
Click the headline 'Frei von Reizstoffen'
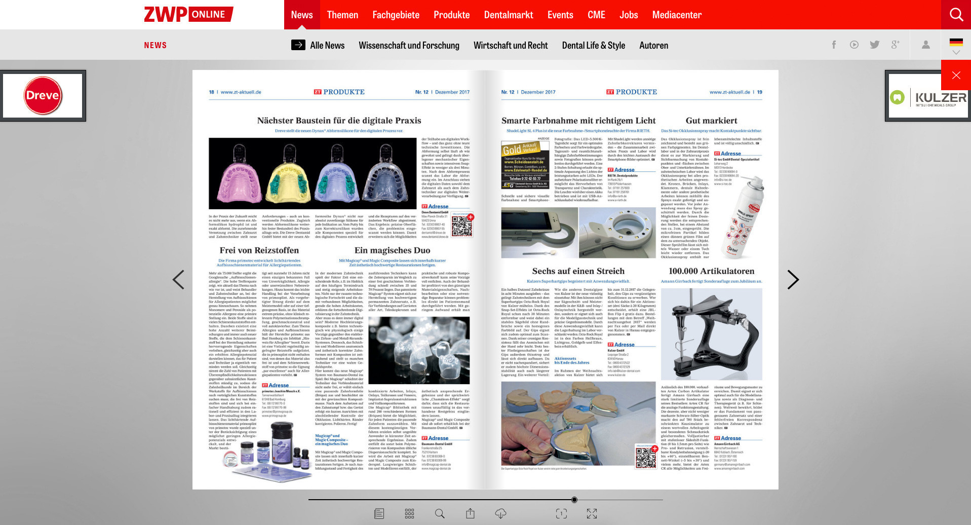(259, 250)
